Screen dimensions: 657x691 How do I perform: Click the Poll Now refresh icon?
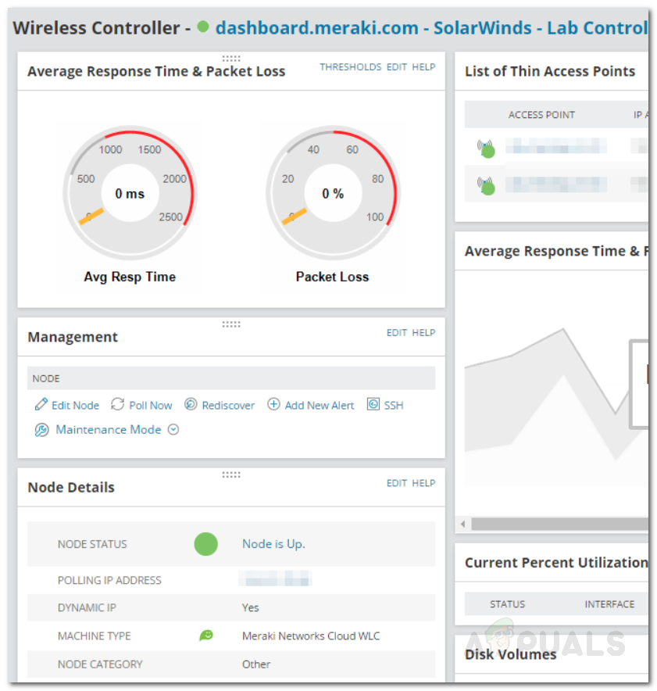click(x=117, y=405)
